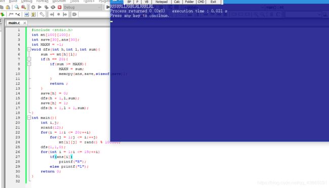Click the doxygen line comment *< icon
Viewport: 329px width, 188px height.
(18, 14)
